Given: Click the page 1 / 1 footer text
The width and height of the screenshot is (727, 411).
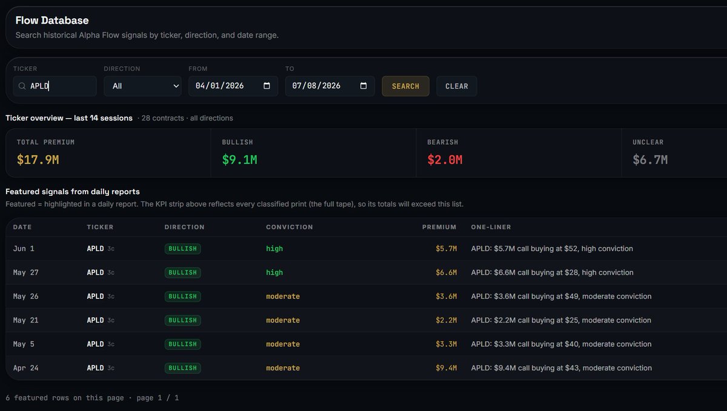Looking at the screenshot, I should [158, 398].
